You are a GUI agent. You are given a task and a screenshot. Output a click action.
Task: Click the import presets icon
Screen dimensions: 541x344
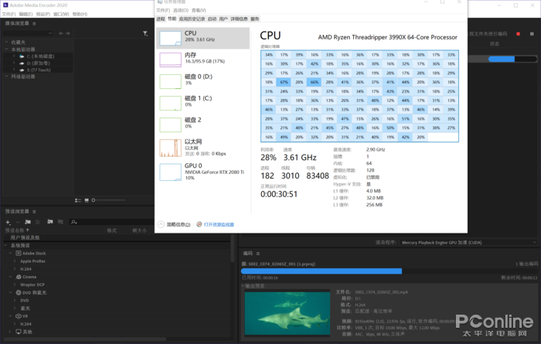(x=50, y=222)
